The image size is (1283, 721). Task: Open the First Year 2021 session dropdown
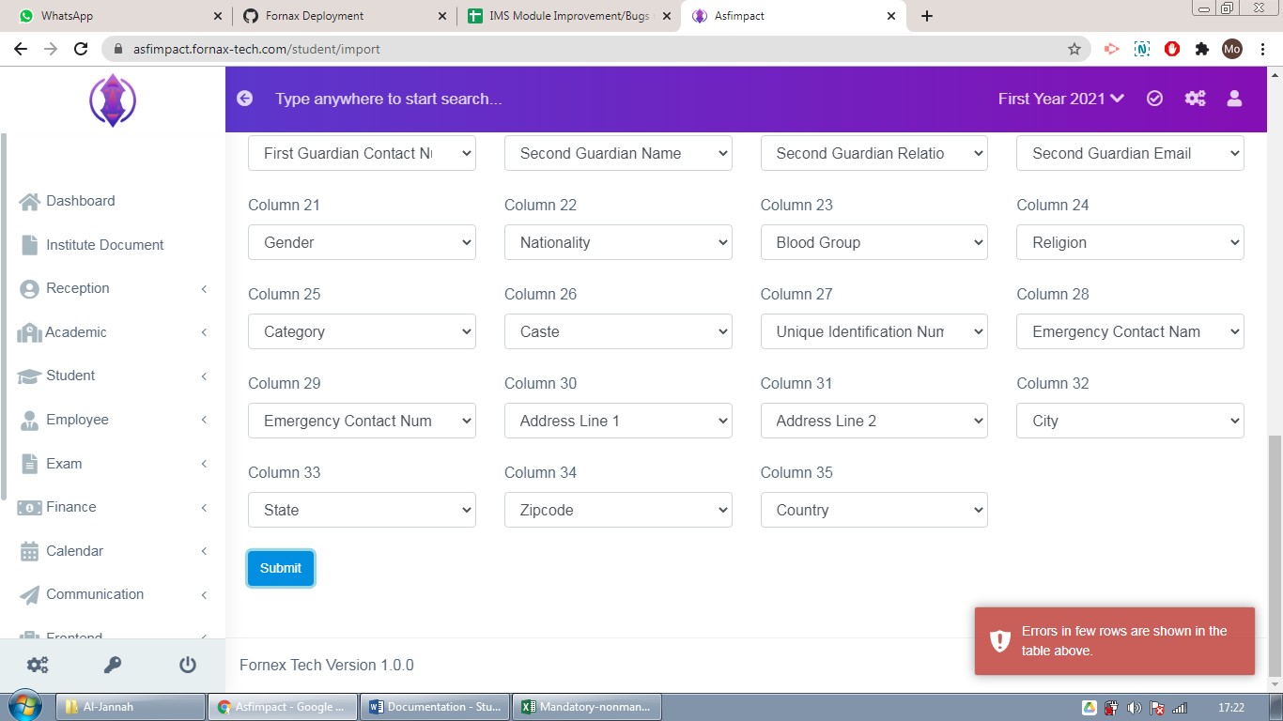tap(1061, 99)
